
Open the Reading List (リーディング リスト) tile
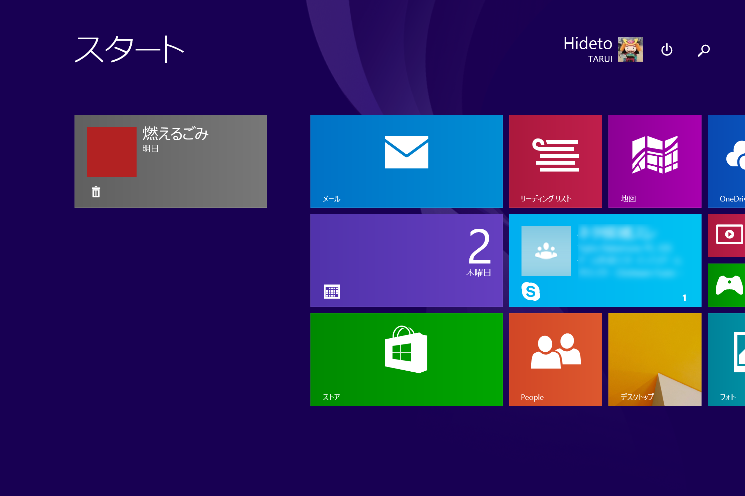tap(555, 161)
